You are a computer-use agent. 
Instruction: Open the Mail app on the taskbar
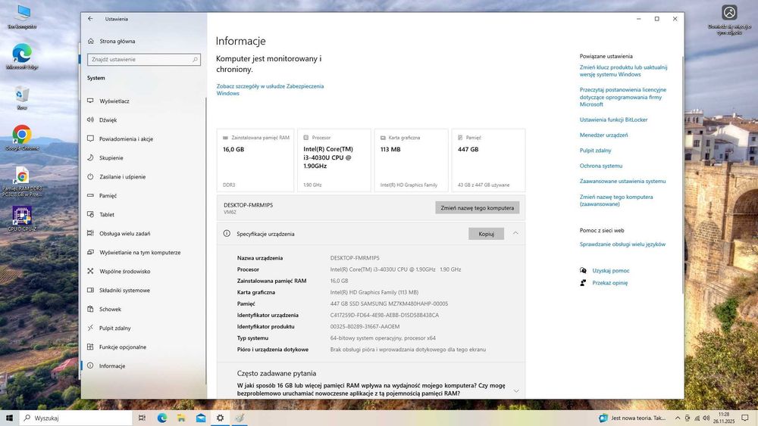[201, 418]
